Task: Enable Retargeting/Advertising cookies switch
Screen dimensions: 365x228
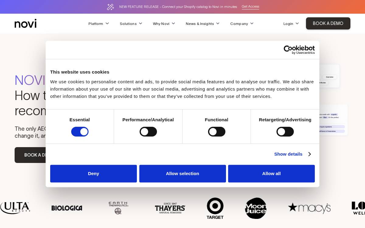Action: [285, 132]
